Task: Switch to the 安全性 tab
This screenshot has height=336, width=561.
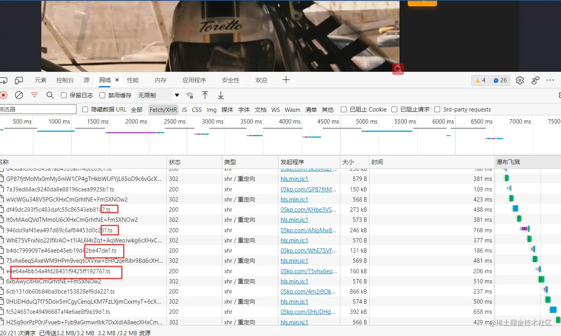Action: 231,80
